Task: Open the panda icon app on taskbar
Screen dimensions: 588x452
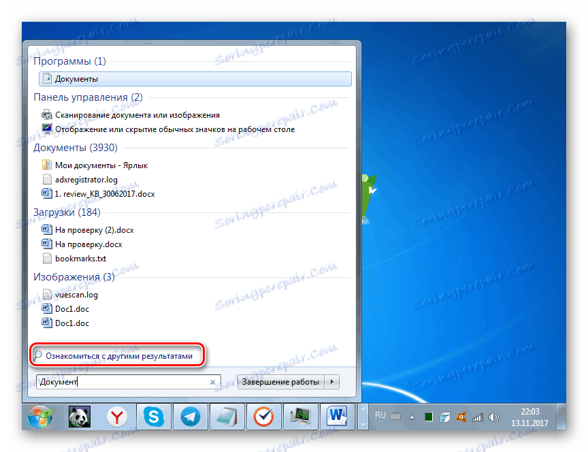Action: (x=80, y=417)
